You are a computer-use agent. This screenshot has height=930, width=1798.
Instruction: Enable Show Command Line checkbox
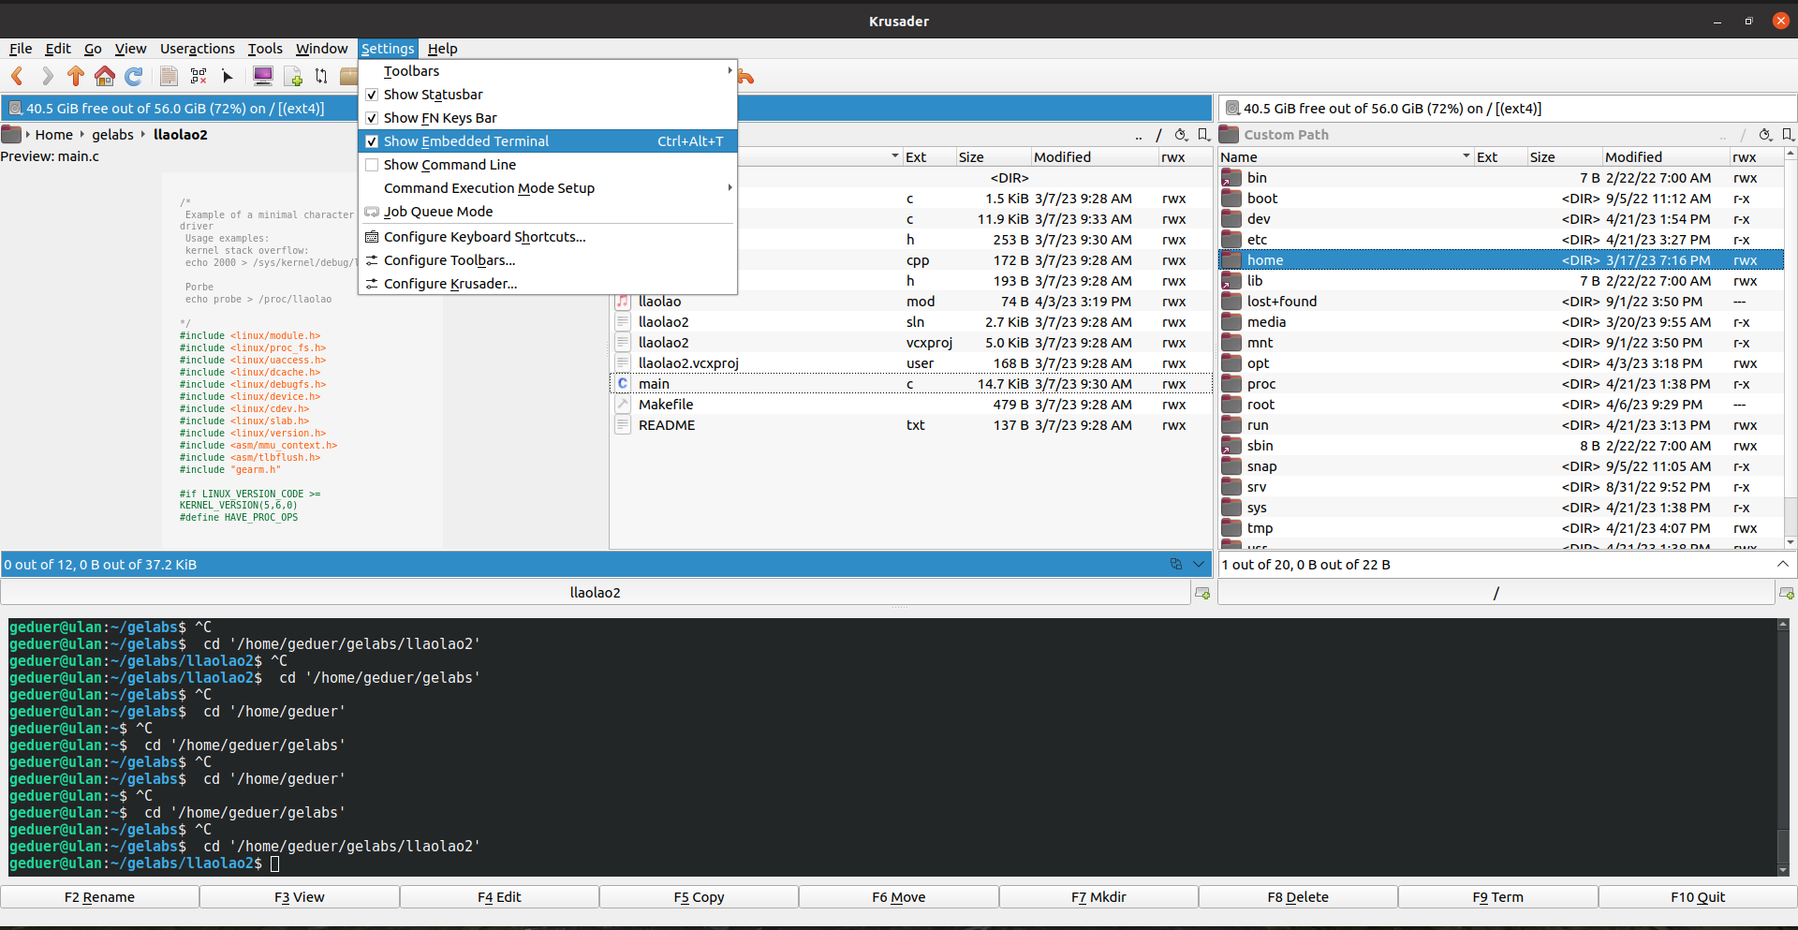point(372,165)
